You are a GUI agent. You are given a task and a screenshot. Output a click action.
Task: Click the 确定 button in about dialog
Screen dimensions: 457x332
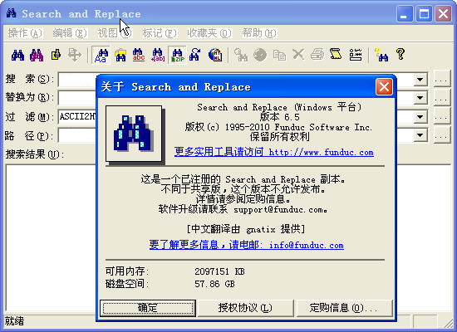point(148,308)
